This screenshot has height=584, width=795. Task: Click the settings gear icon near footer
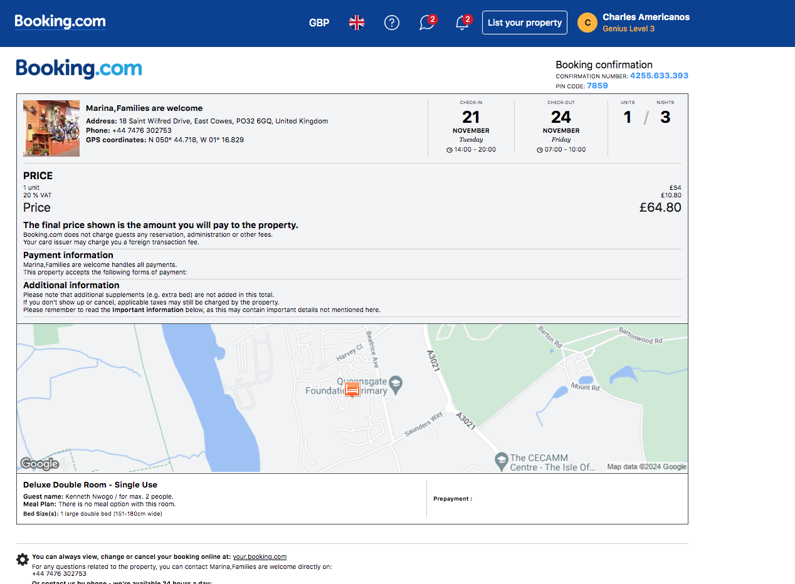[23, 560]
